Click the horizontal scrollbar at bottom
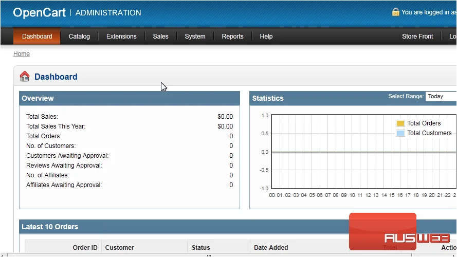This screenshot has height=257, width=457. coord(209,255)
